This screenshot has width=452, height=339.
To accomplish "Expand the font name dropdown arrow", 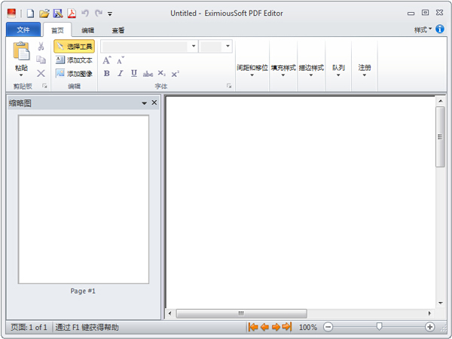I will [x=194, y=46].
